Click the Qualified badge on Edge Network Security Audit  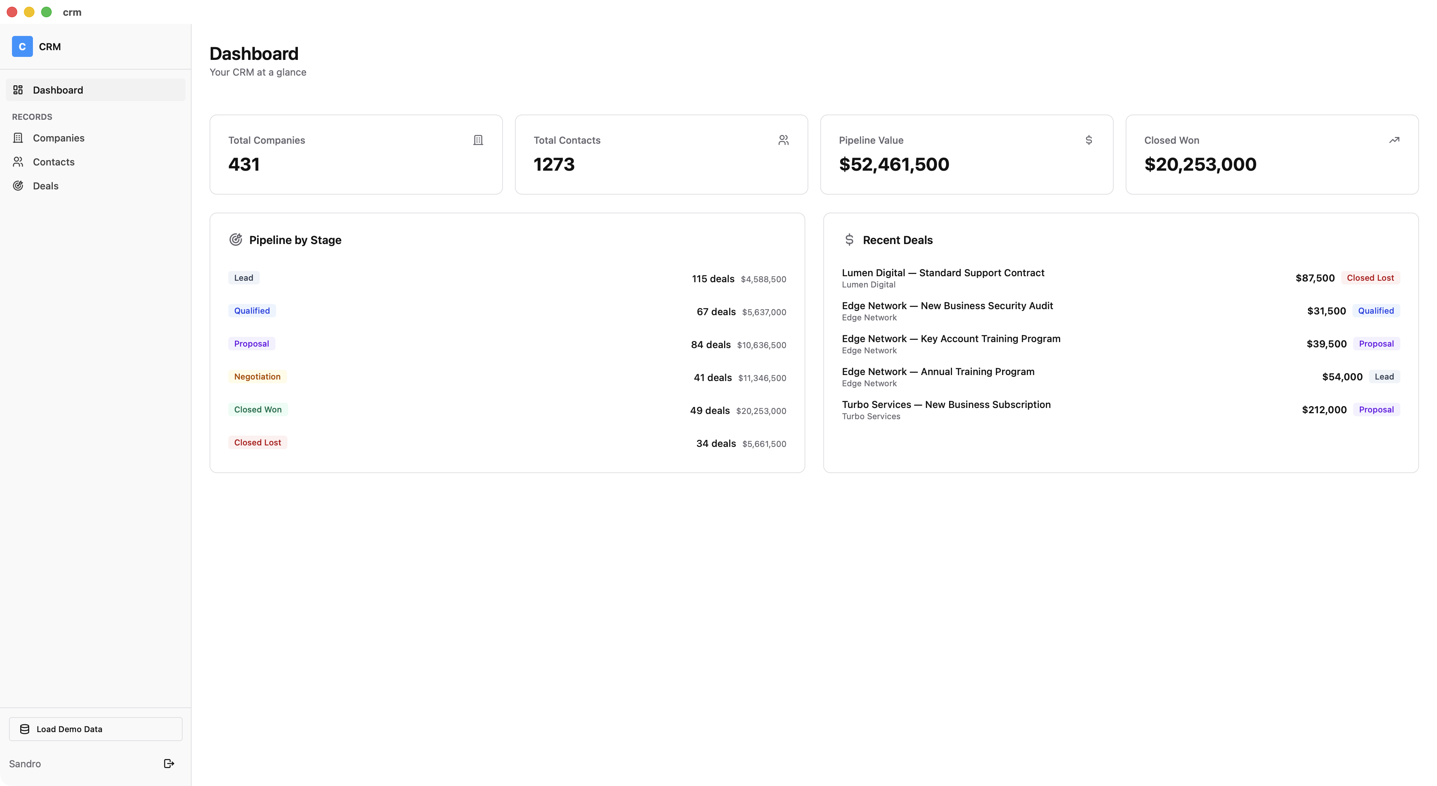pyautogui.click(x=1376, y=311)
